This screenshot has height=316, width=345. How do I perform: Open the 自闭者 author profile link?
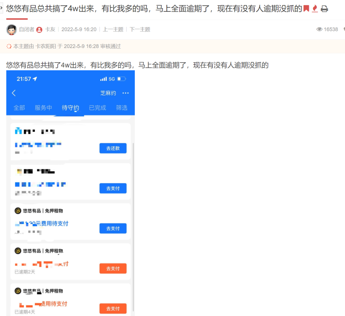tap(27, 29)
